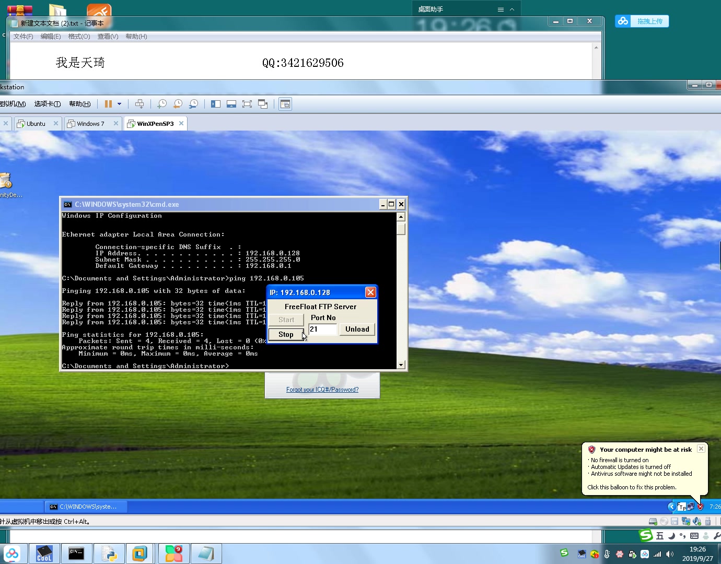Open Notepad's 文件(F) menu
The height and width of the screenshot is (564, 721).
coord(23,37)
